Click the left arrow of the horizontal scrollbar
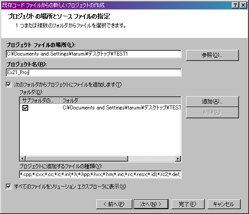 (x=22, y=158)
